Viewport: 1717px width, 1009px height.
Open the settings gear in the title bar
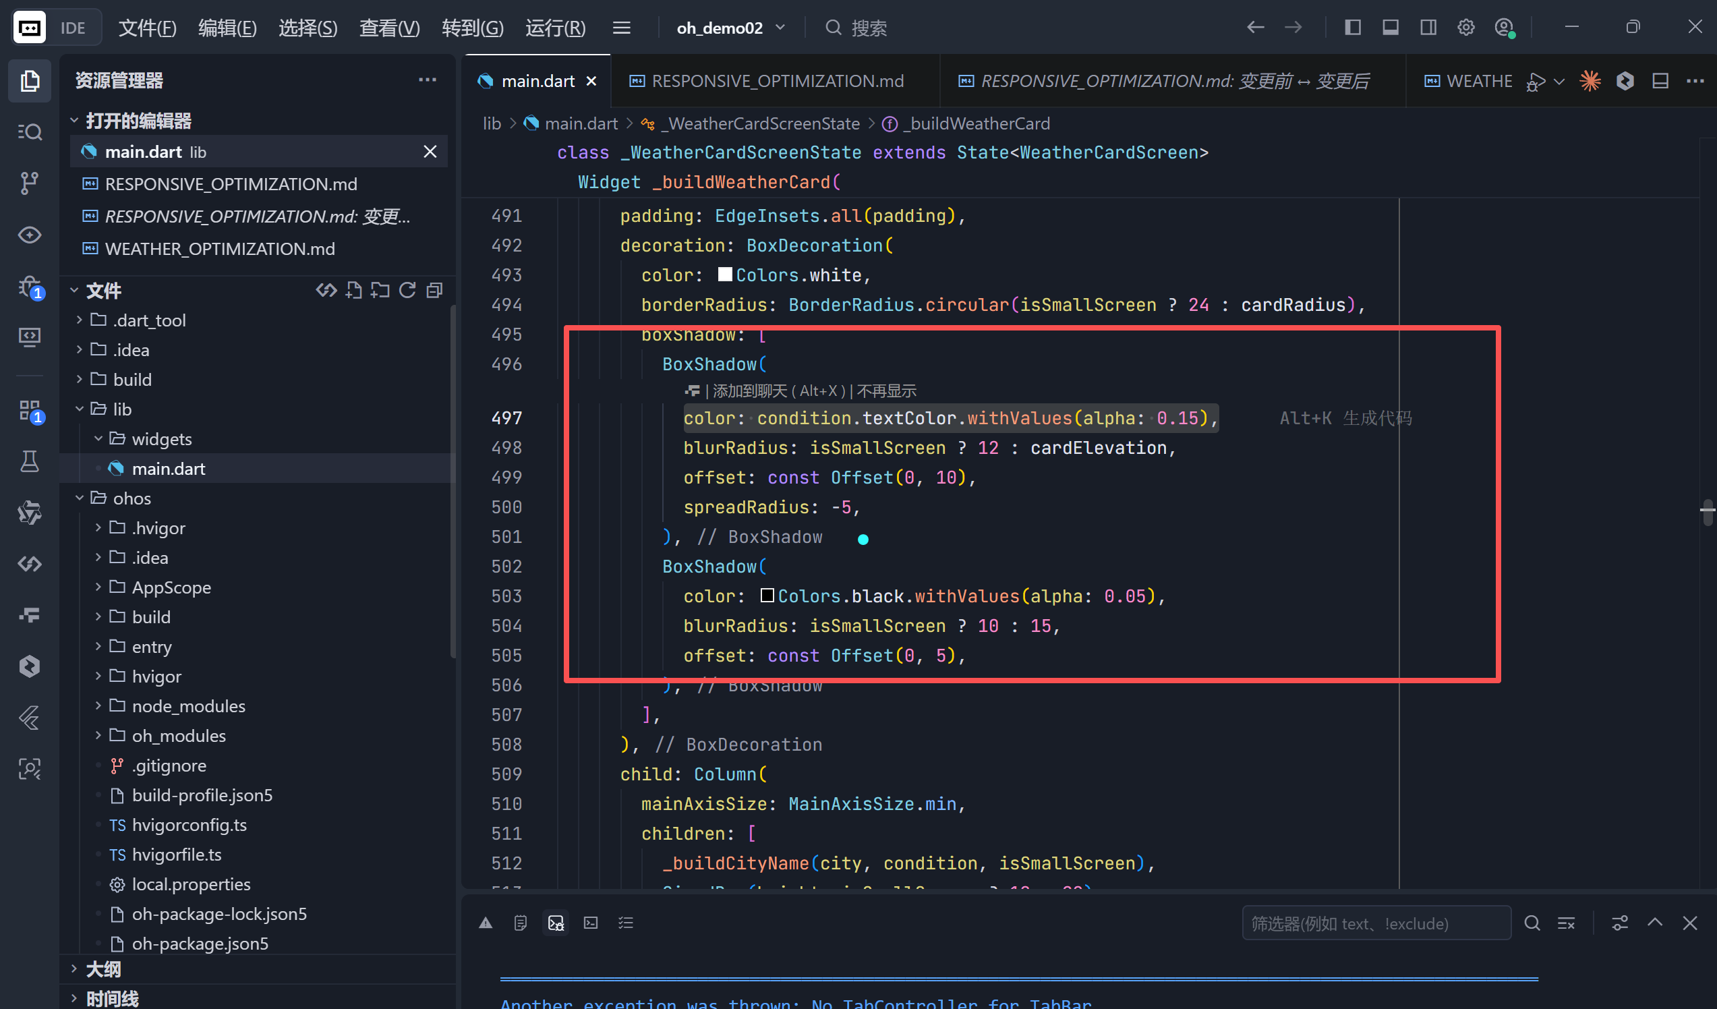pos(1465,27)
